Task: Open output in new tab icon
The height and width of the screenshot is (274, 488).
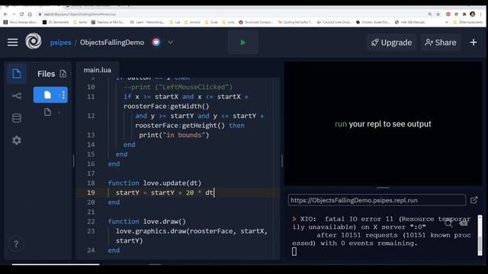Action: pyautogui.click(x=474, y=200)
